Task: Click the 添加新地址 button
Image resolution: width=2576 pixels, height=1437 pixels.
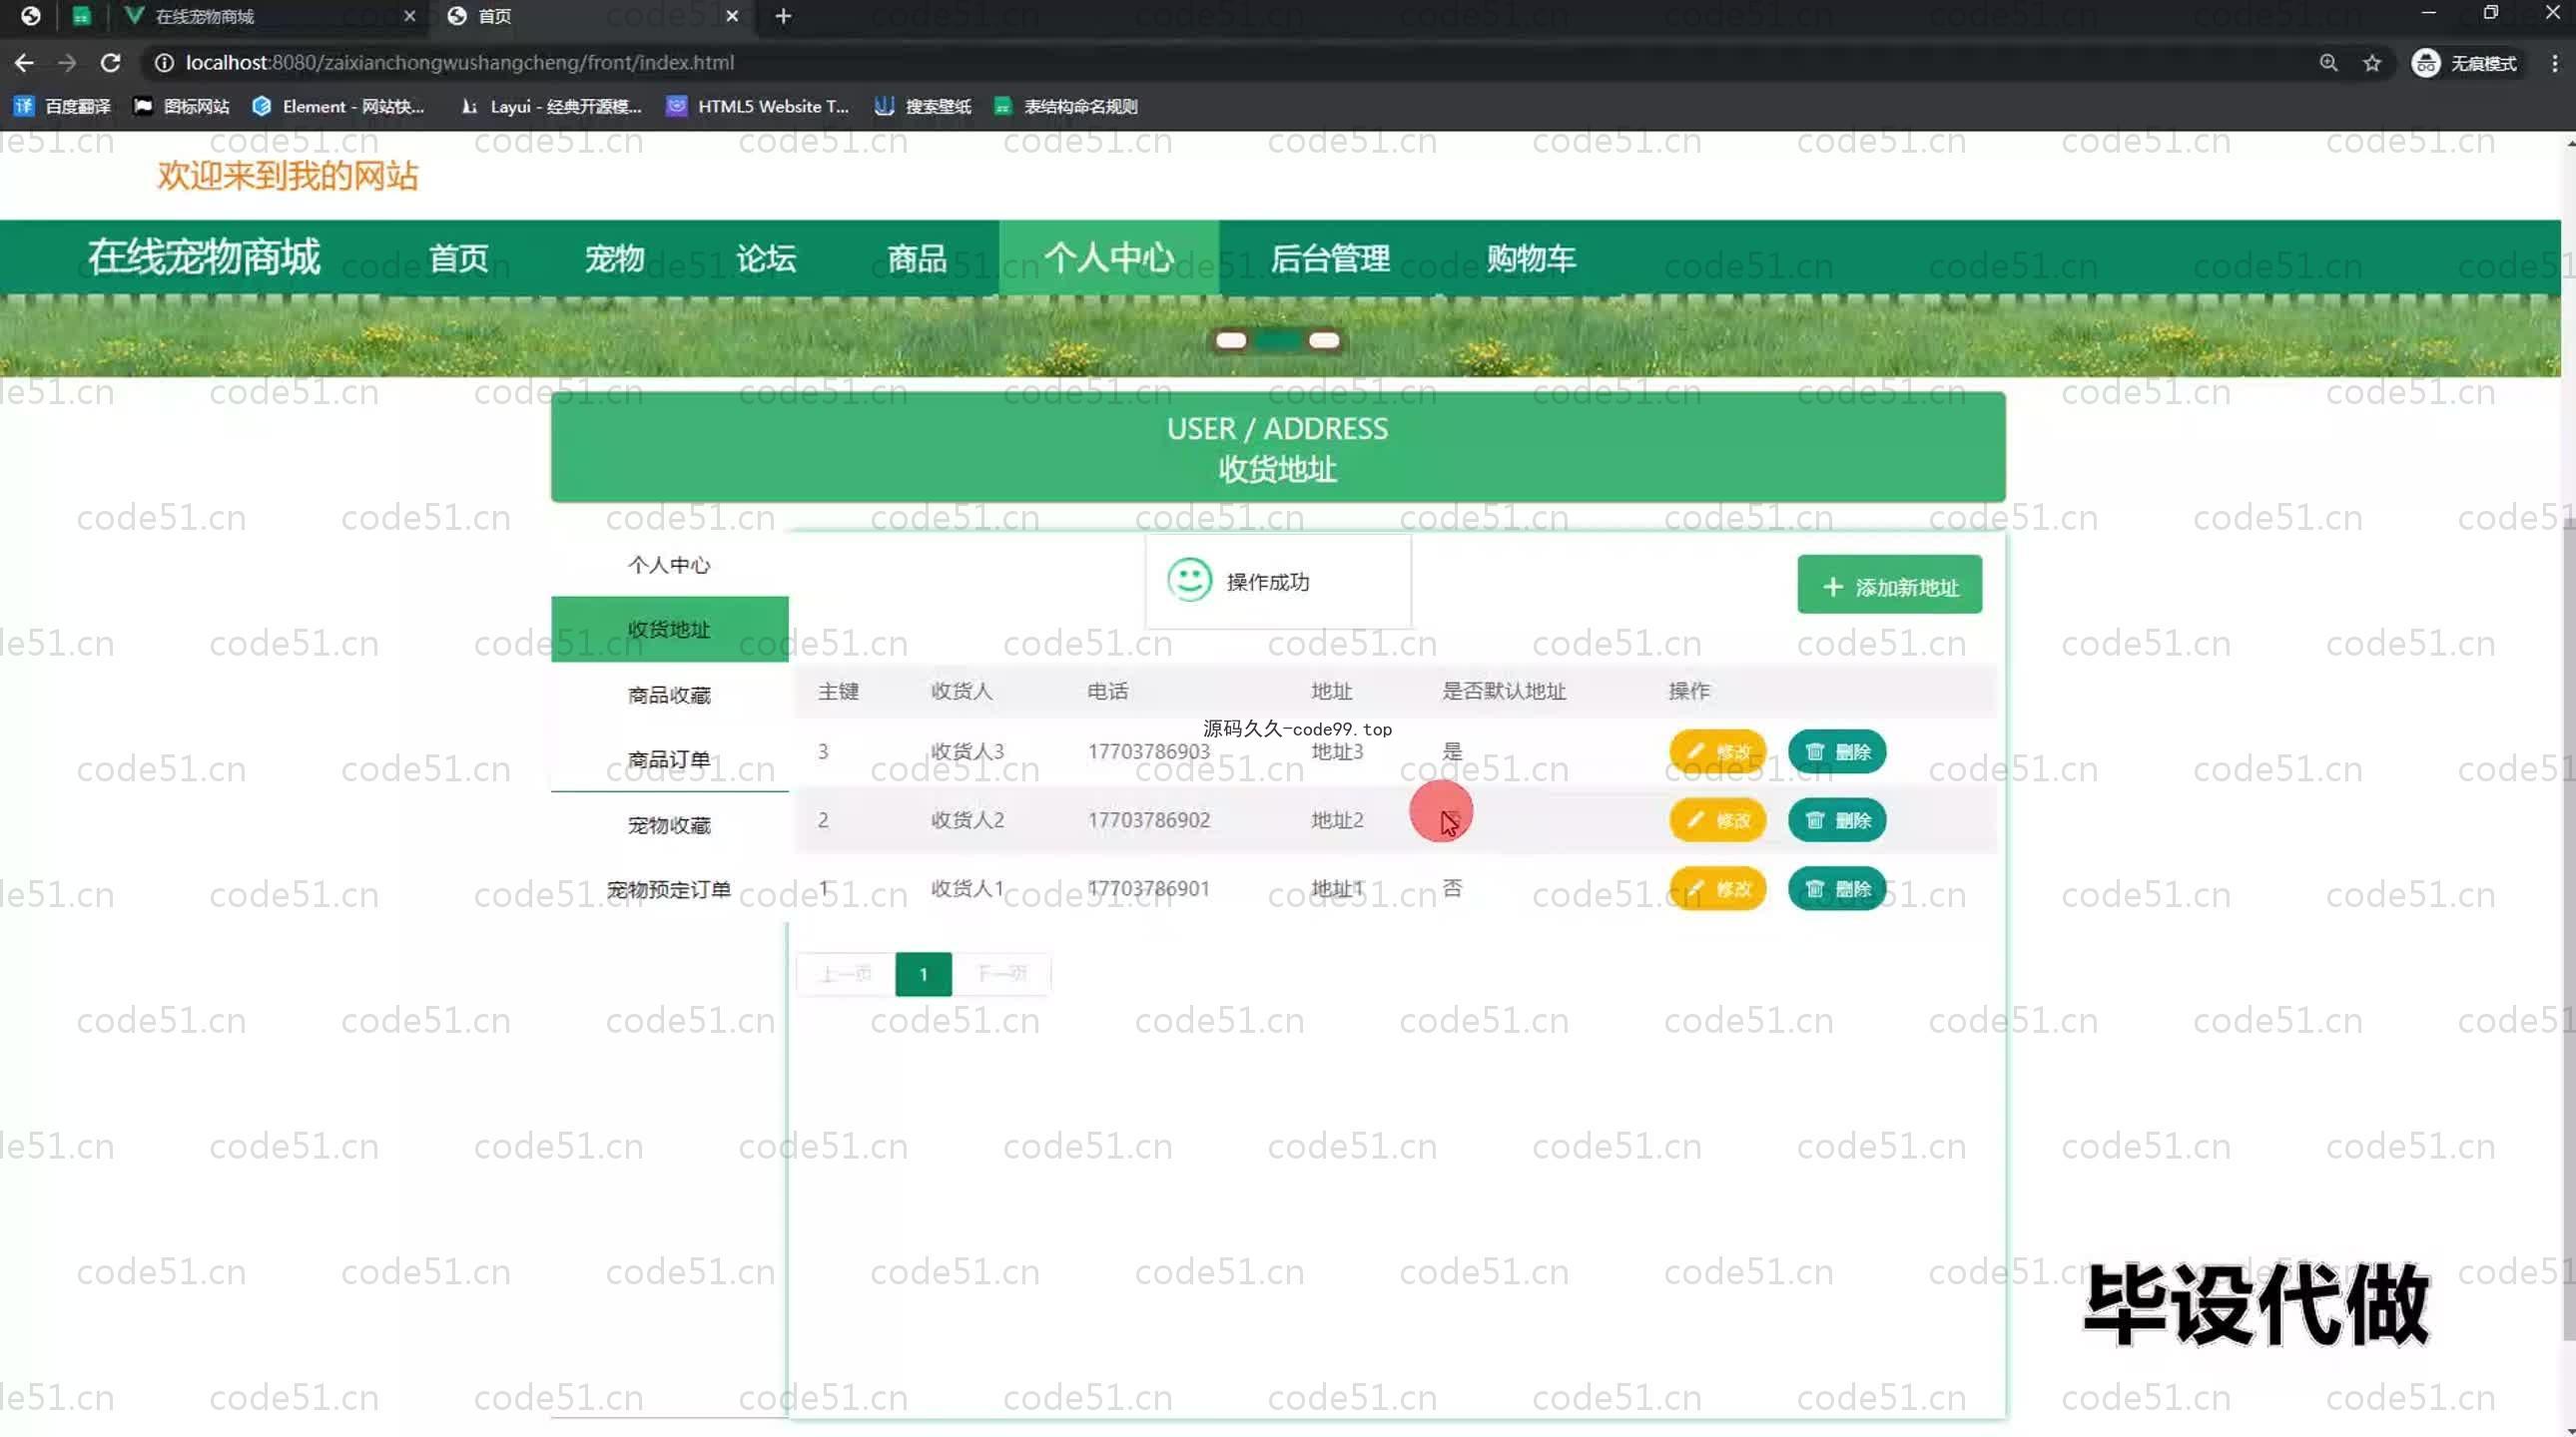Action: 1889,587
